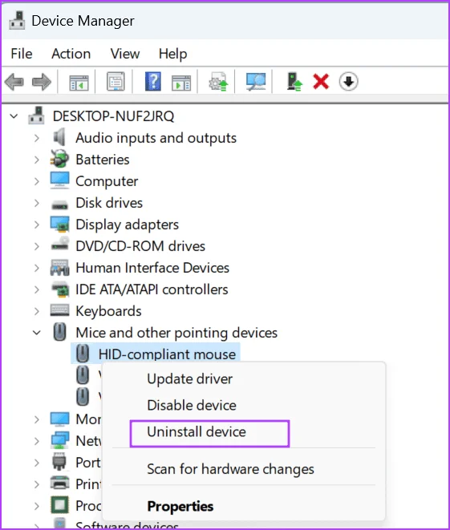Select Mice and other pointing devices label

point(176,333)
